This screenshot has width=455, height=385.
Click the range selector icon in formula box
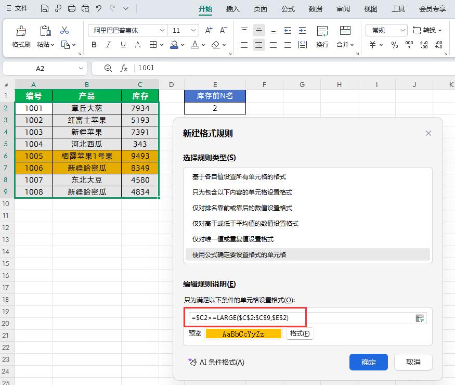(420, 318)
